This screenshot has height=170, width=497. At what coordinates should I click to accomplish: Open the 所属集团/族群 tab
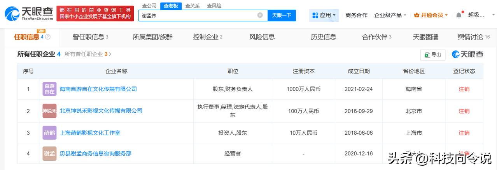point(152,37)
